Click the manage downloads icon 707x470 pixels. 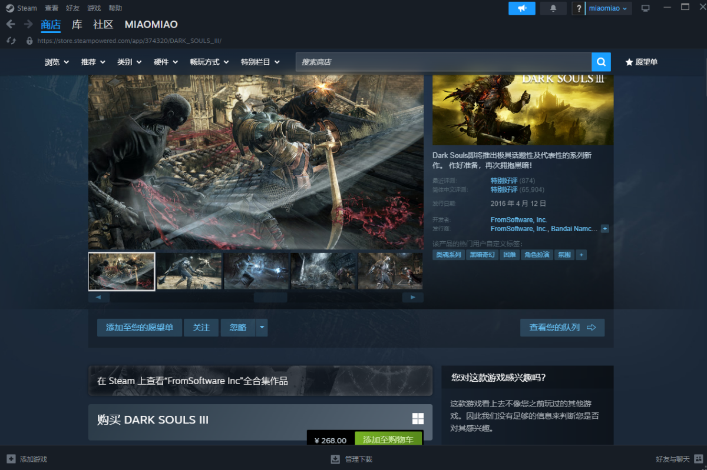335,459
